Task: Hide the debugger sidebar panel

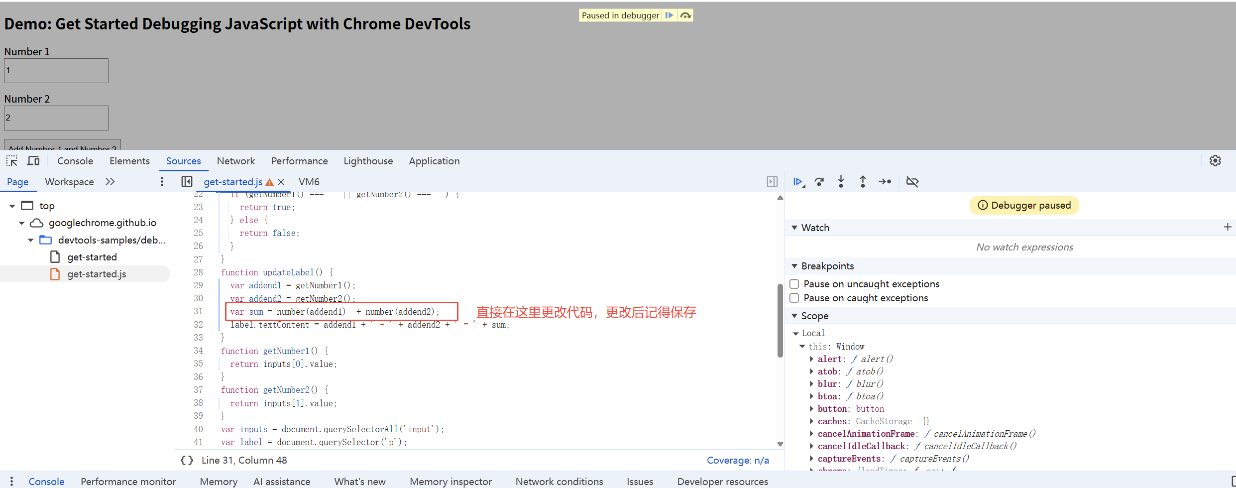Action: (772, 182)
